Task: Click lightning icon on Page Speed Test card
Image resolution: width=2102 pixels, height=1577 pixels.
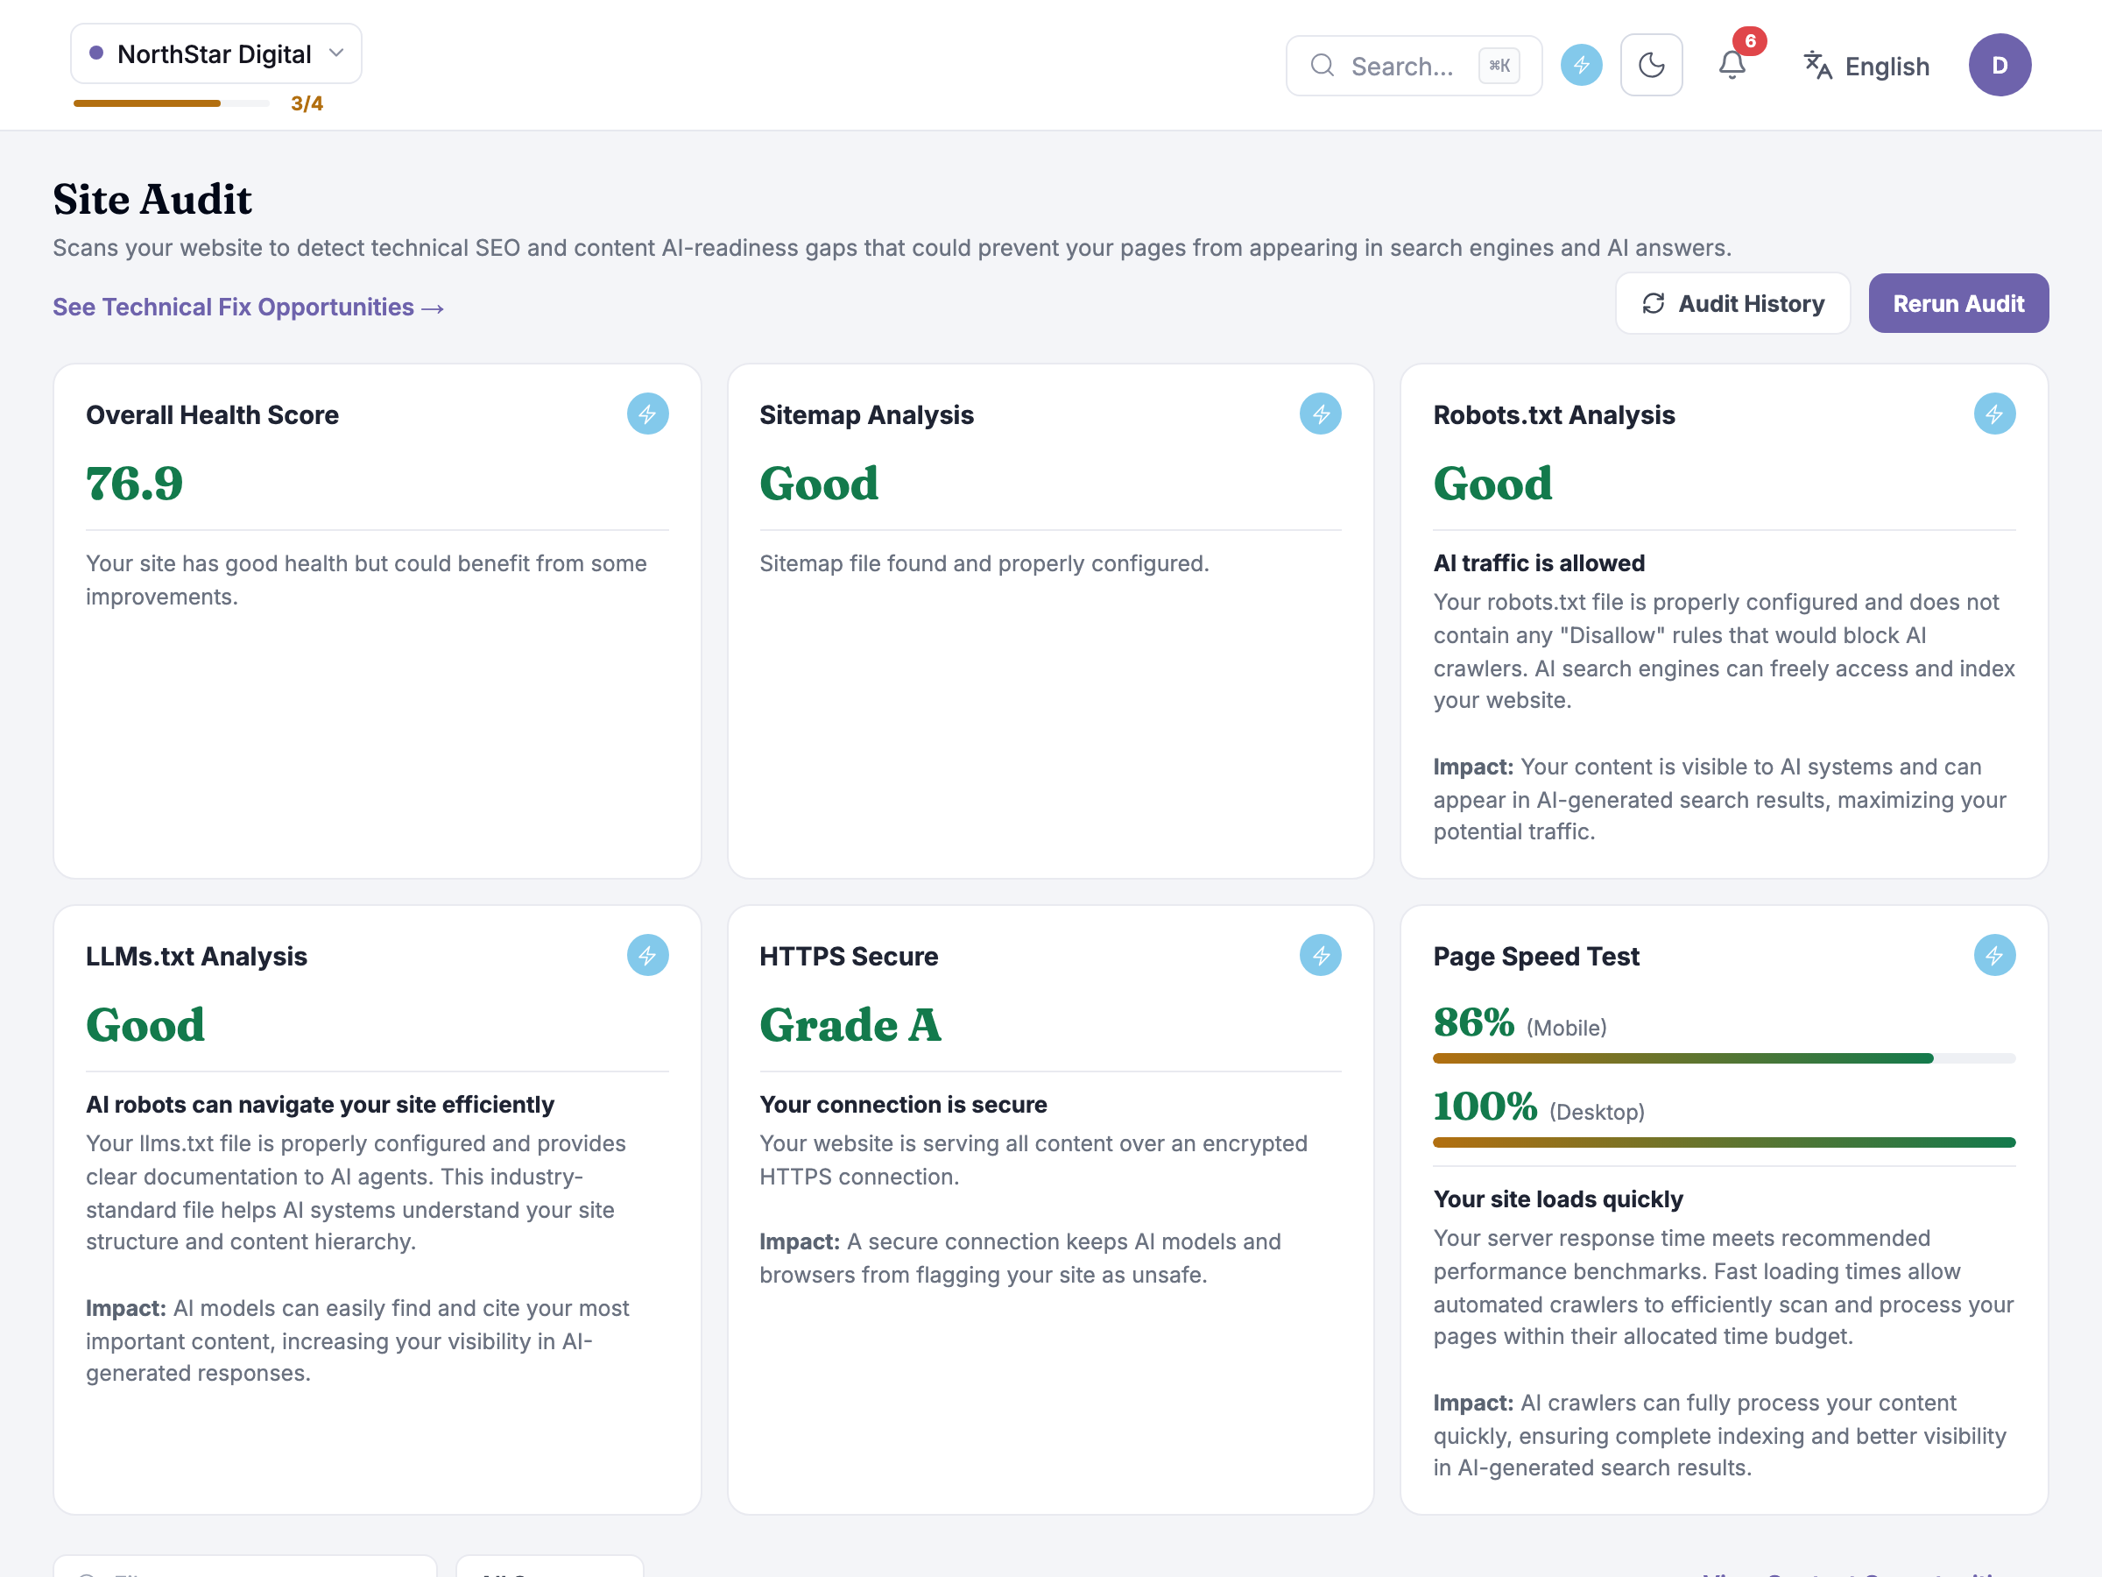Action: point(1994,955)
